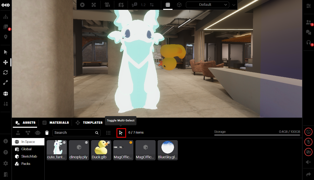
Task: Click the share arrow at the bottom right
Action: pyautogui.click(x=308, y=174)
